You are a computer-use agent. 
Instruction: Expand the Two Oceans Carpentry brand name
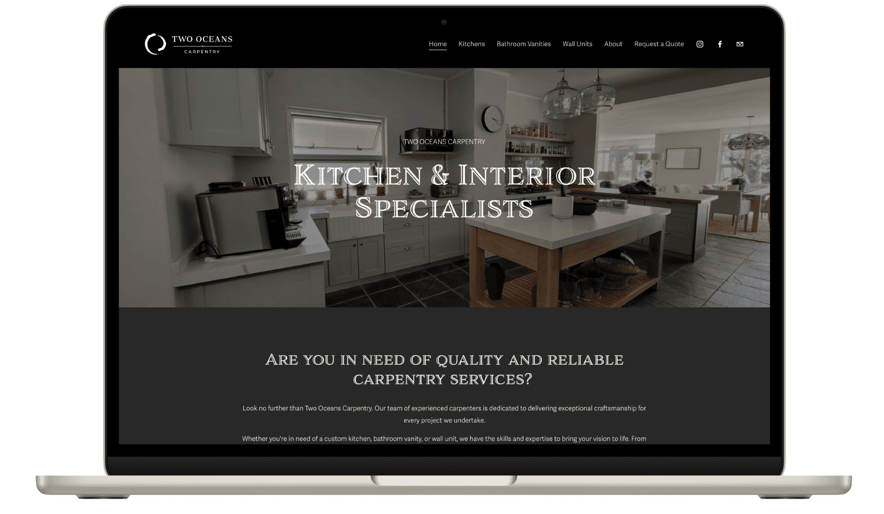pyautogui.click(x=188, y=44)
